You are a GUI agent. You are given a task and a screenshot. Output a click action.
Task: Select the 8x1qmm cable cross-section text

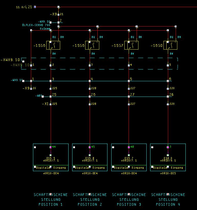[x=45, y=29]
